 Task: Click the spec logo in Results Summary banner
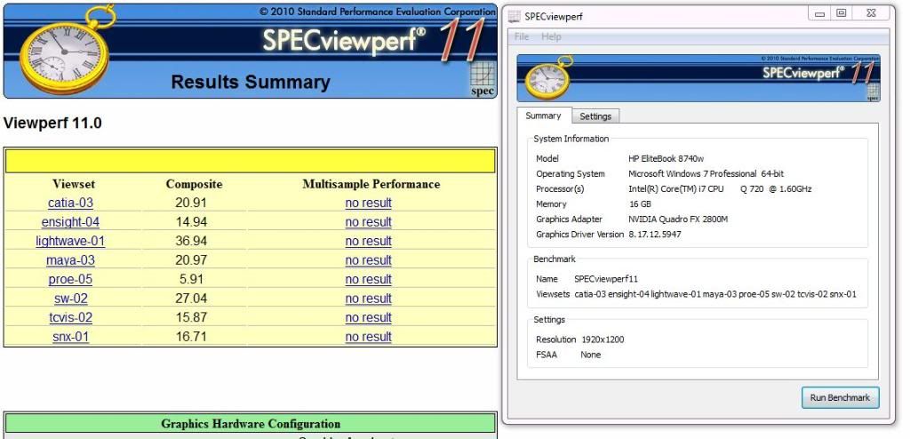tap(483, 79)
